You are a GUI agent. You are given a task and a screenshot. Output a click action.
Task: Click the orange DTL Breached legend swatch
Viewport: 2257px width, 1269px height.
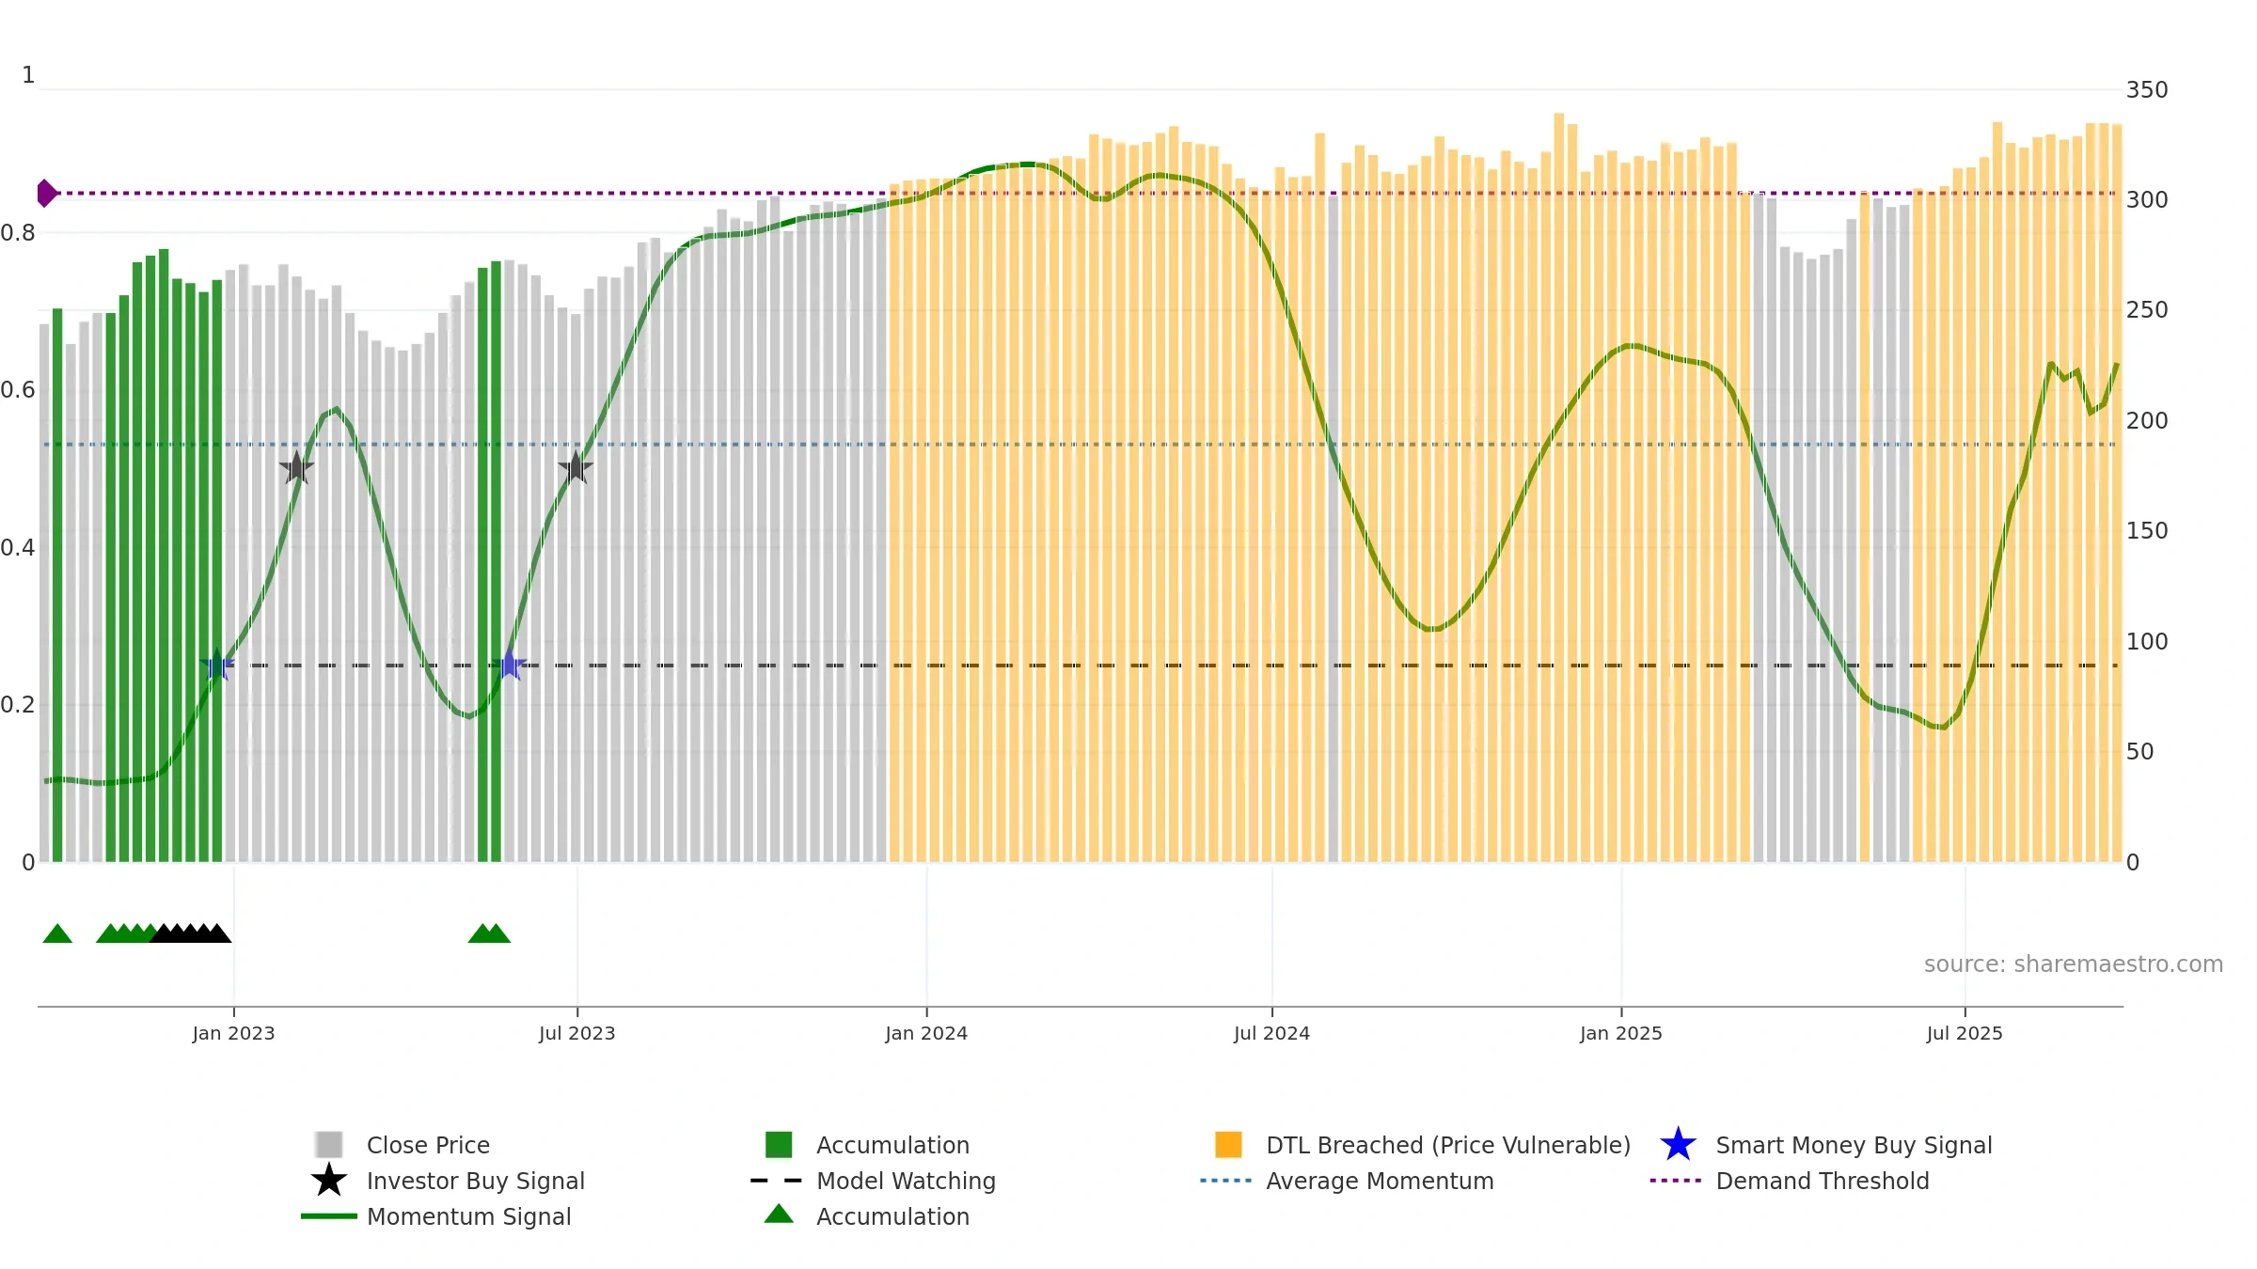coord(1228,1145)
